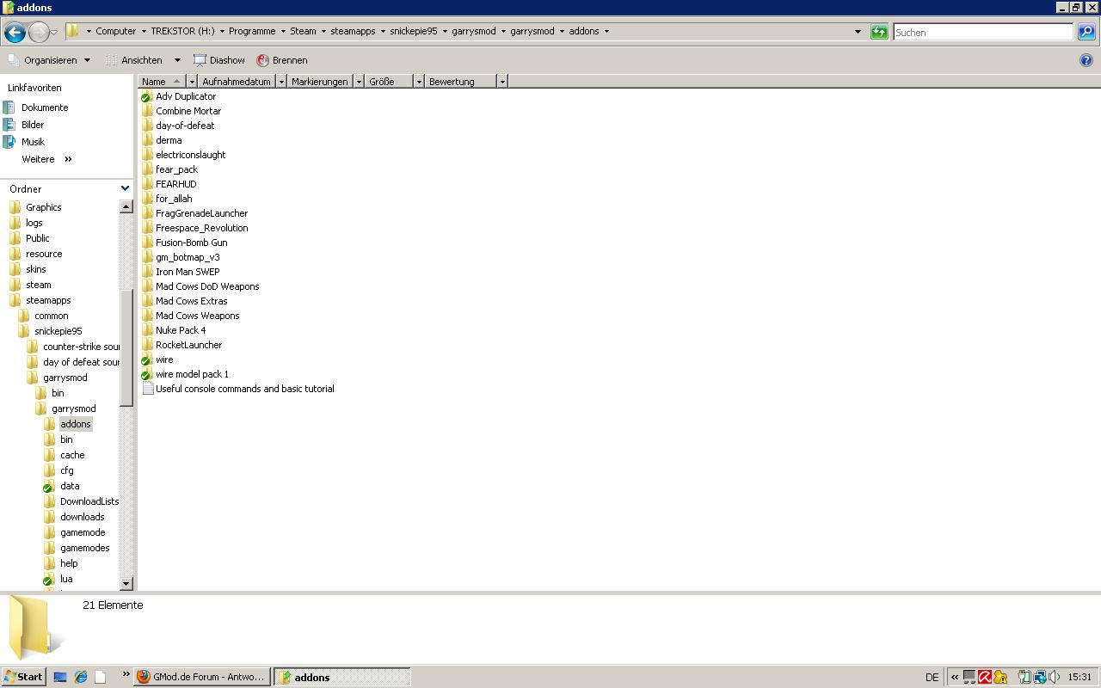Open the help question mark icon
Viewport: 1101px width, 688px height.
(1086, 60)
